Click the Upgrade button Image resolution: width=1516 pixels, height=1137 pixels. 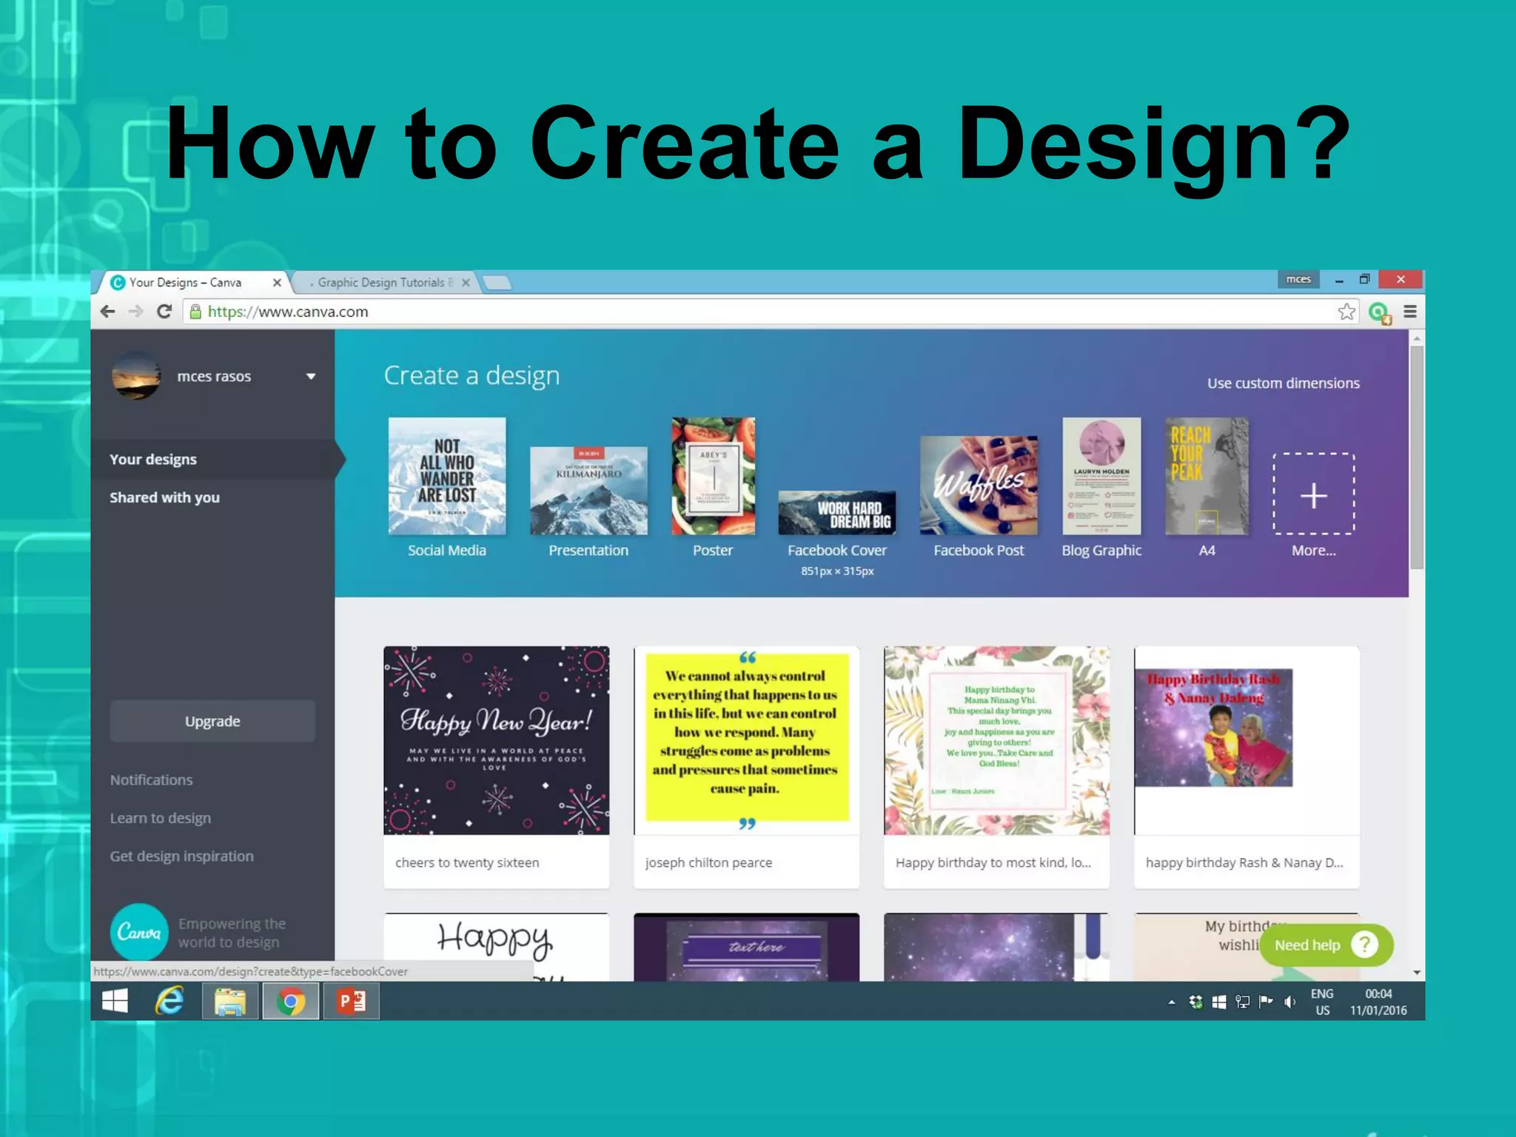click(212, 721)
